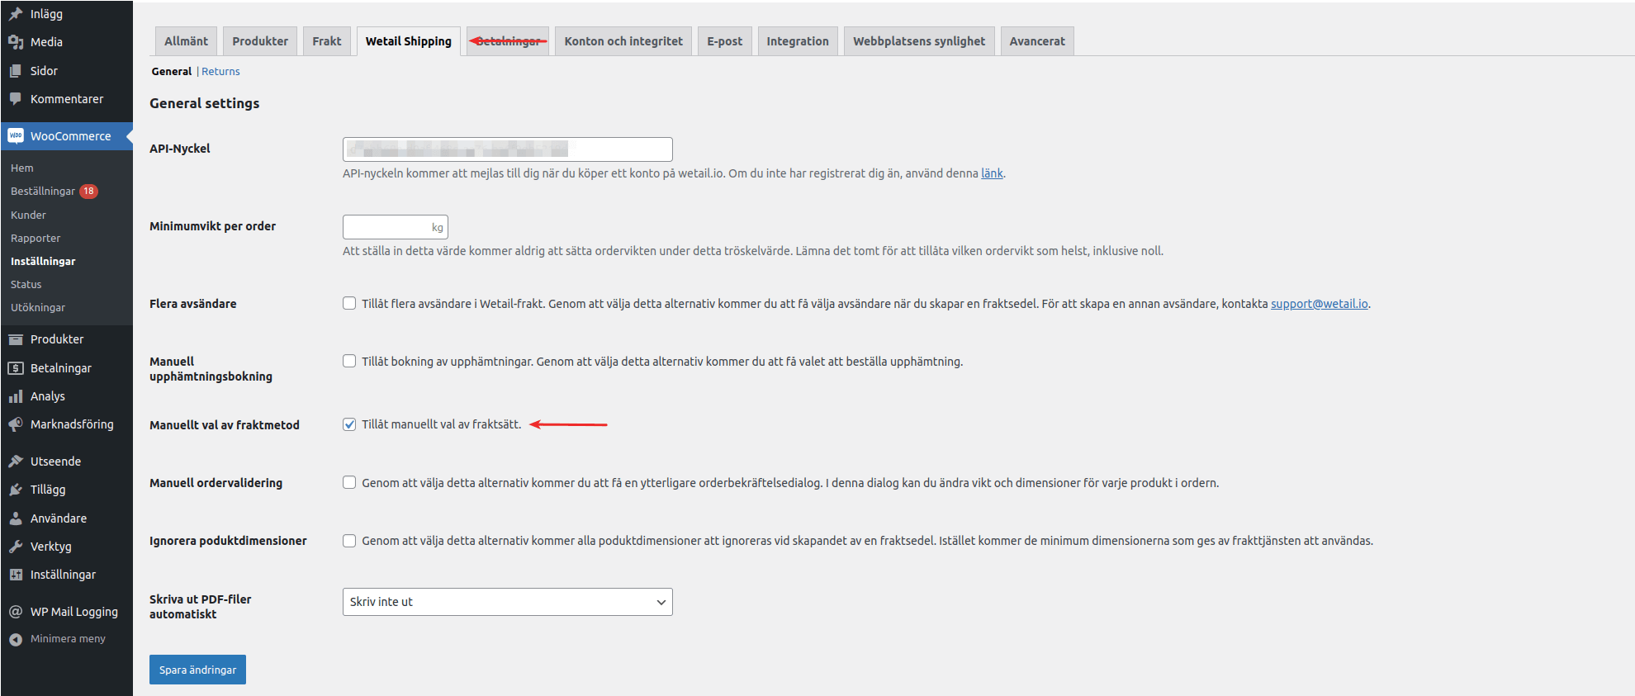Click the Minimumvikt per order field
This screenshot has height=696, width=1635.
(386, 227)
